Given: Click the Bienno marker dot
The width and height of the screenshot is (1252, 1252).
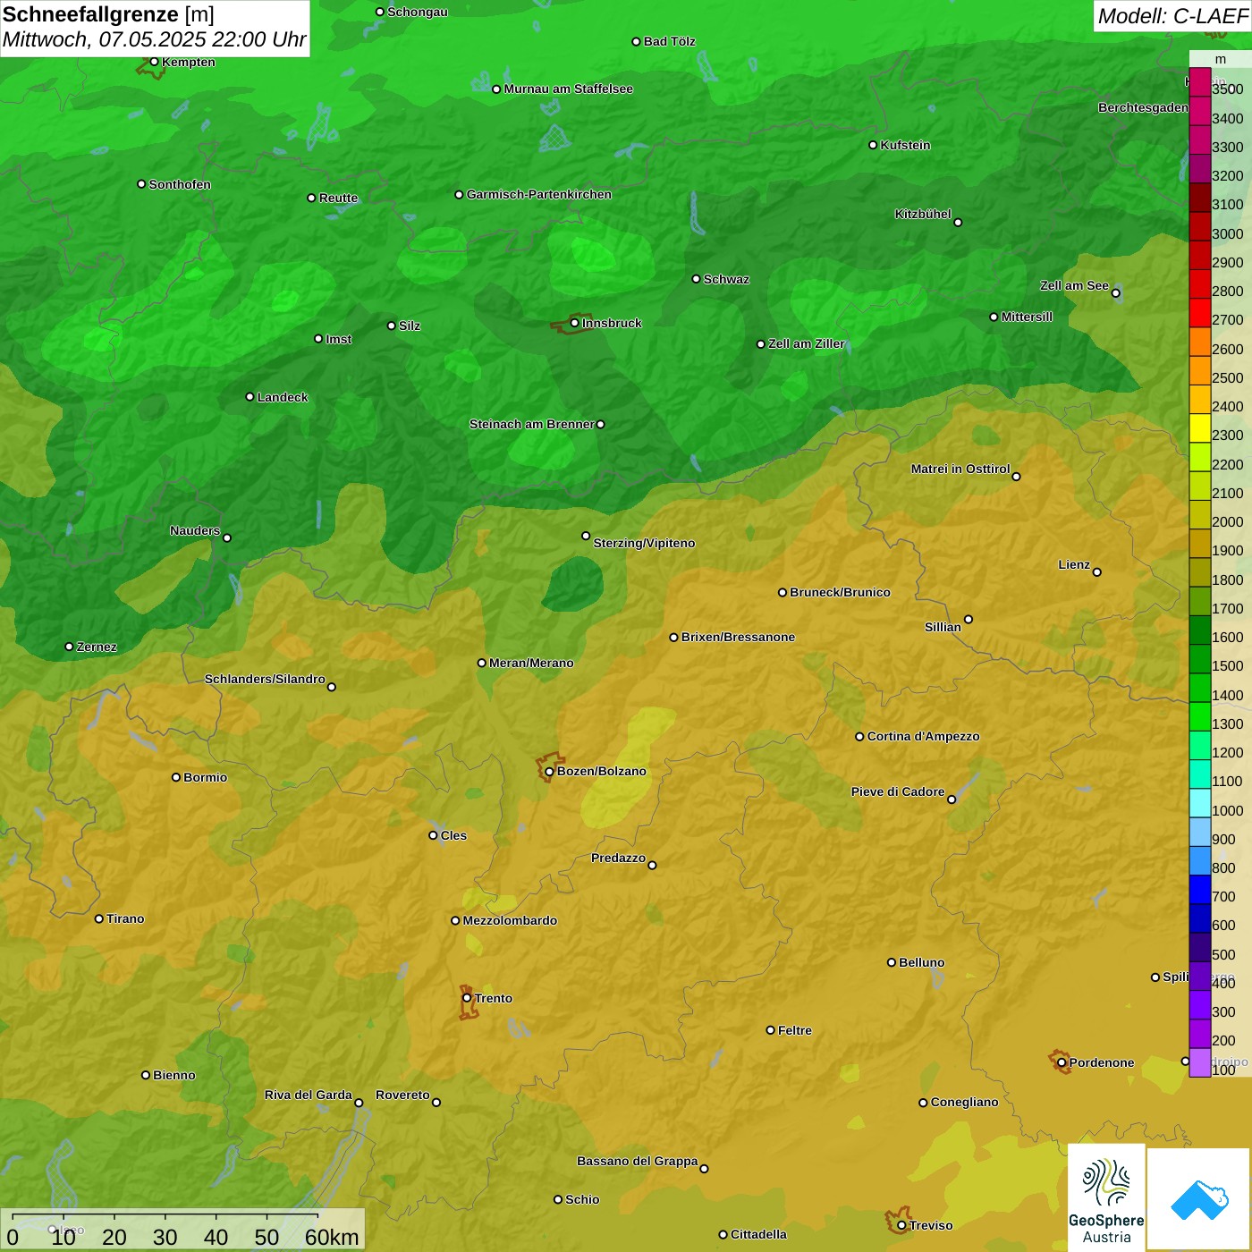Looking at the screenshot, I should coord(146,1075).
